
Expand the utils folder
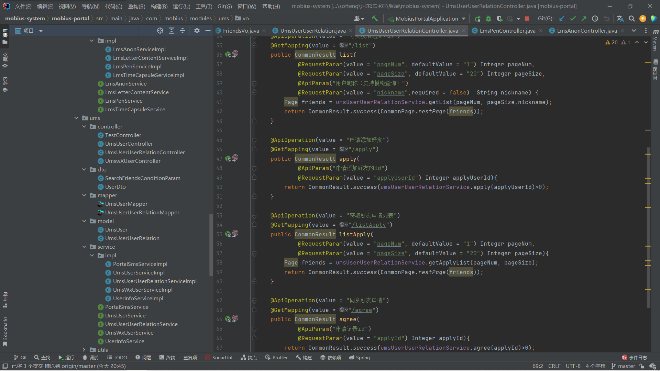coord(84,350)
